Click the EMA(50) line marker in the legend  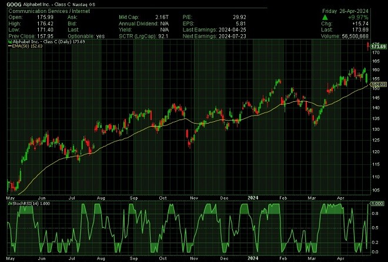tap(10, 46)
